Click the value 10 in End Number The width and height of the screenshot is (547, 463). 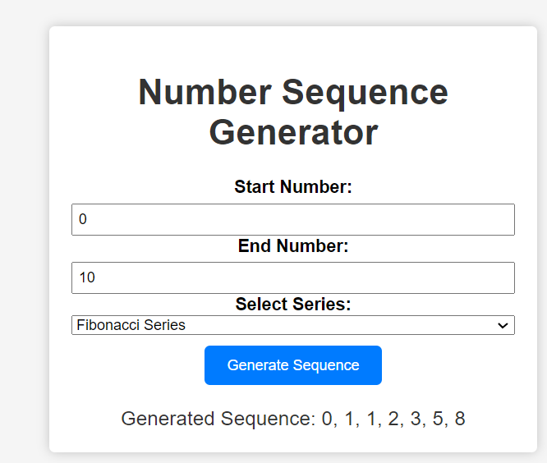click(x=87, y=278)
